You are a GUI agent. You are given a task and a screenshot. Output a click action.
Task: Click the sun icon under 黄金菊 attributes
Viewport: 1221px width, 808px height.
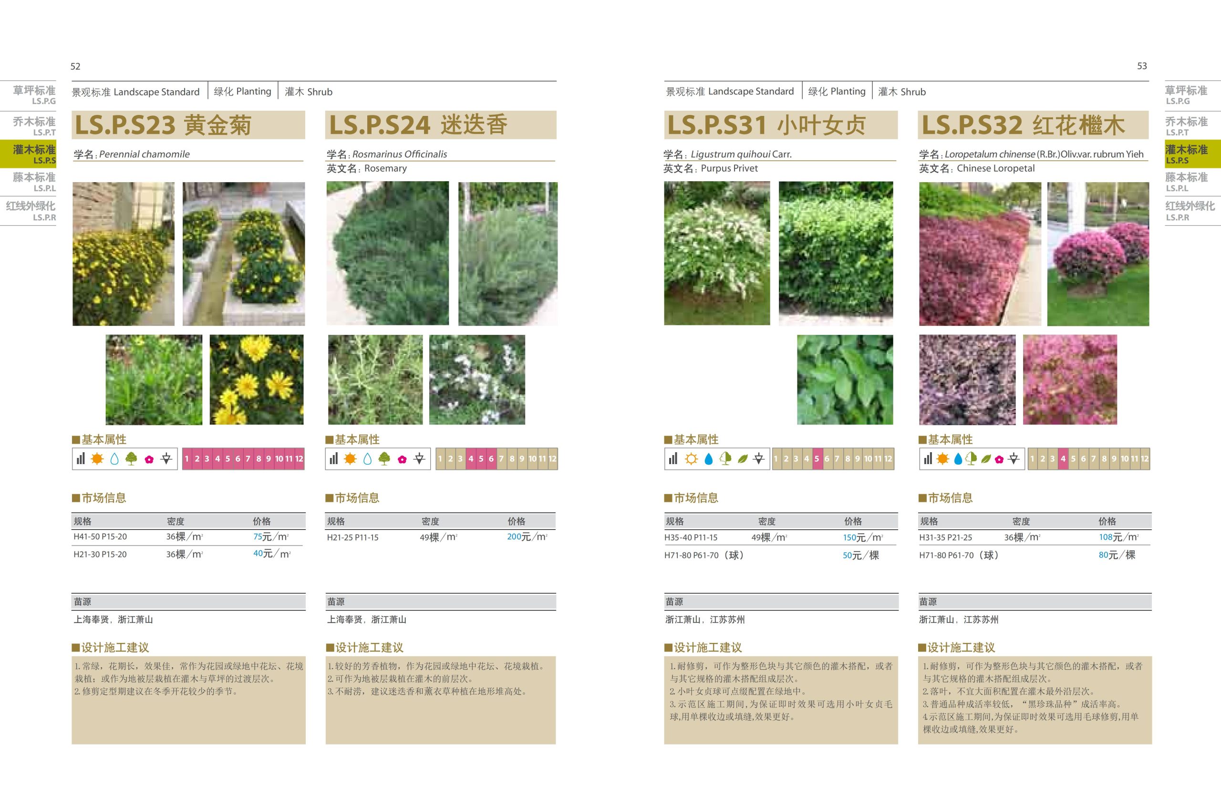97,459
